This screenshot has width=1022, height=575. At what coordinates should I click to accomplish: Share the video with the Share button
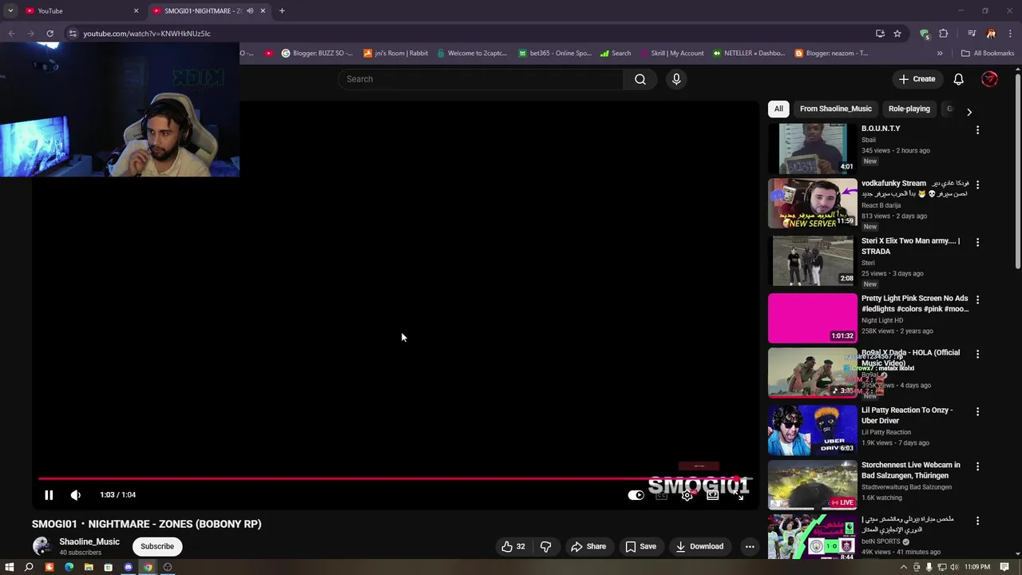click(588, 547)
